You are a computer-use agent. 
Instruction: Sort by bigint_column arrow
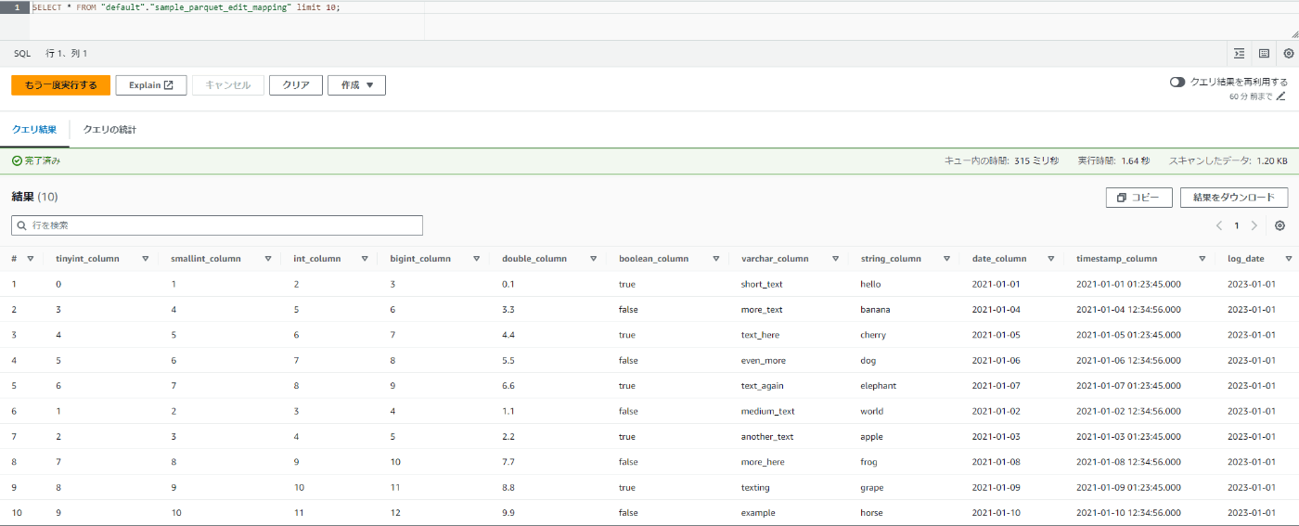pyautogui.click(x=476, y=259)
